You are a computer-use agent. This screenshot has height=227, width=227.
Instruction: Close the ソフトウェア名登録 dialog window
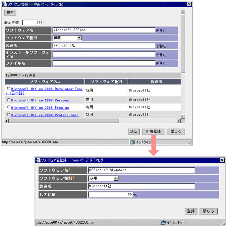point(222,160)
